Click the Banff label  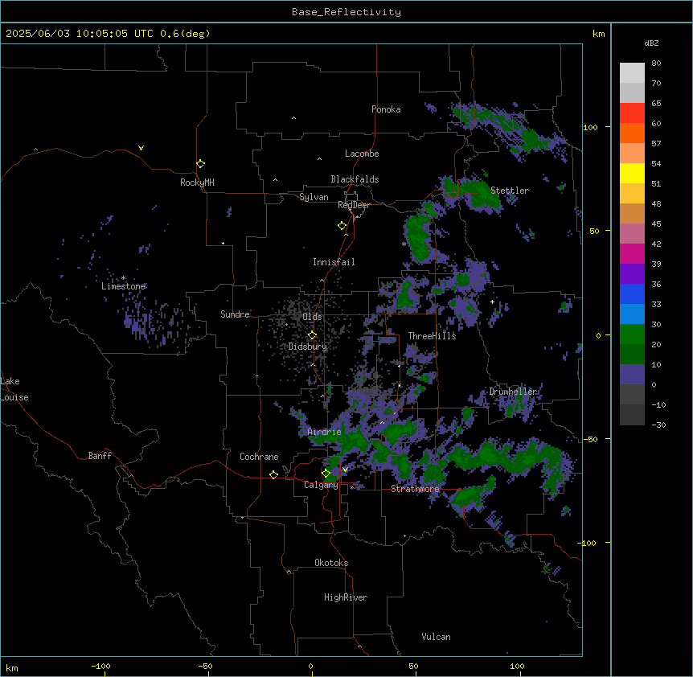(x=100, y=456)
